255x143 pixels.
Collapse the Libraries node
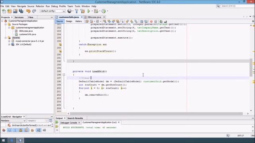tap(6, 38)
